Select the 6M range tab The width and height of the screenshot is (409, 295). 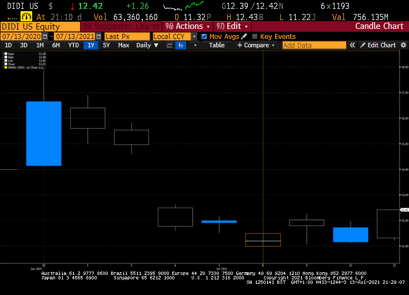(x=56, y=45)
